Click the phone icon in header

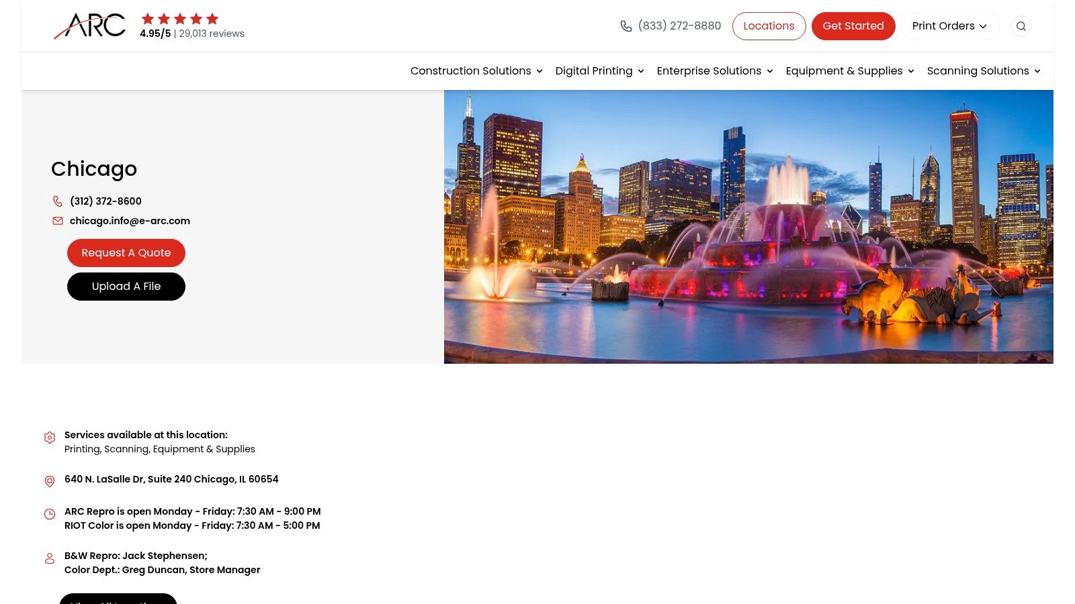pos(626,26)
